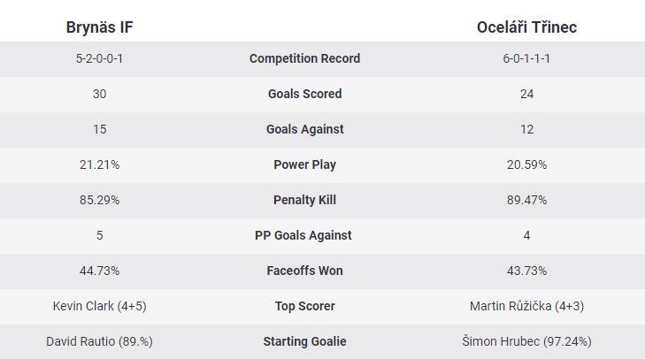645x359 pixels.
Task: Click the Top Scorer label
Action: point(304,306)
